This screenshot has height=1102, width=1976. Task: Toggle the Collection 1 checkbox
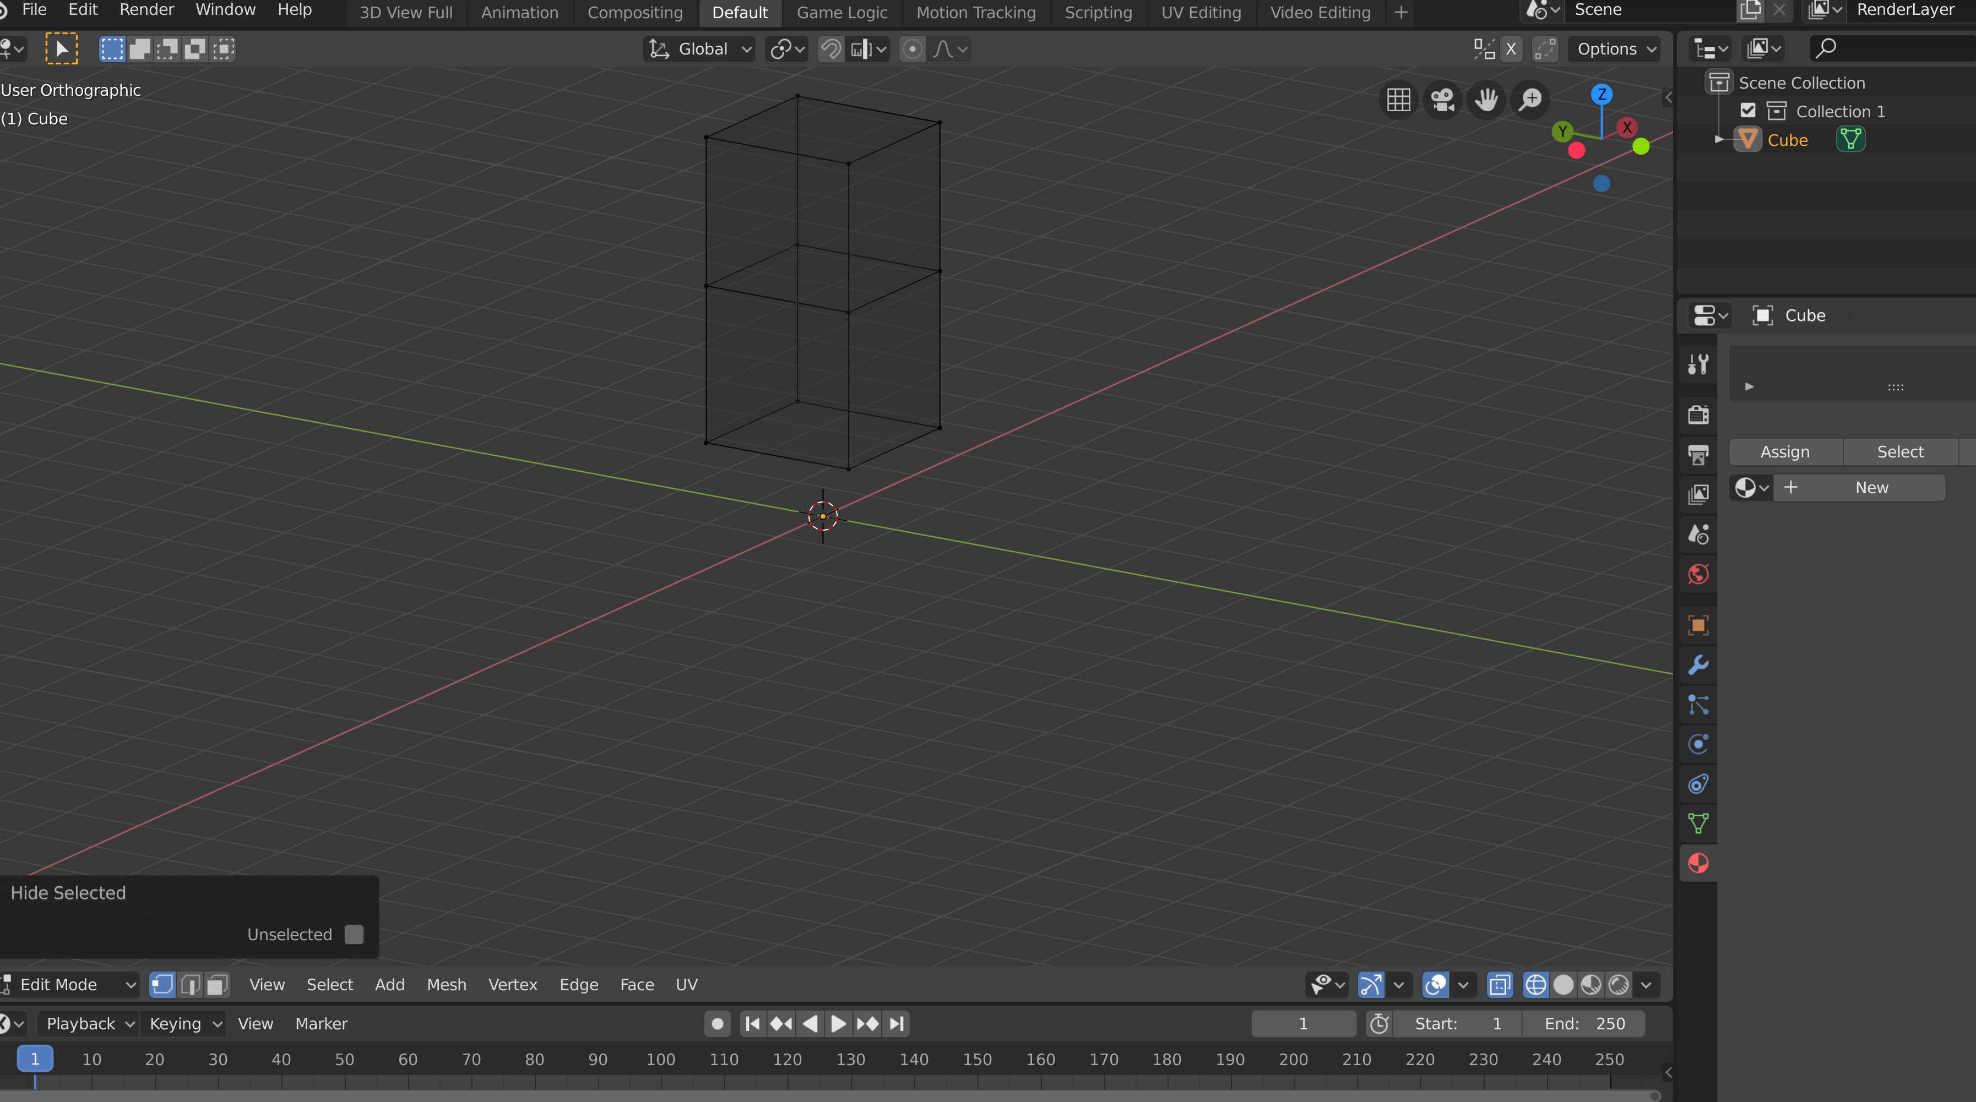(1747, 111)
